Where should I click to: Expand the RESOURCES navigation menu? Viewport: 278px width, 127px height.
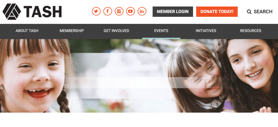(x=251, y=31)
